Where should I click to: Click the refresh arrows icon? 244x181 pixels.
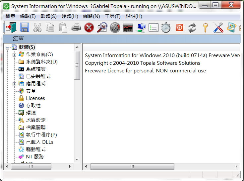(x=192, y=28)
